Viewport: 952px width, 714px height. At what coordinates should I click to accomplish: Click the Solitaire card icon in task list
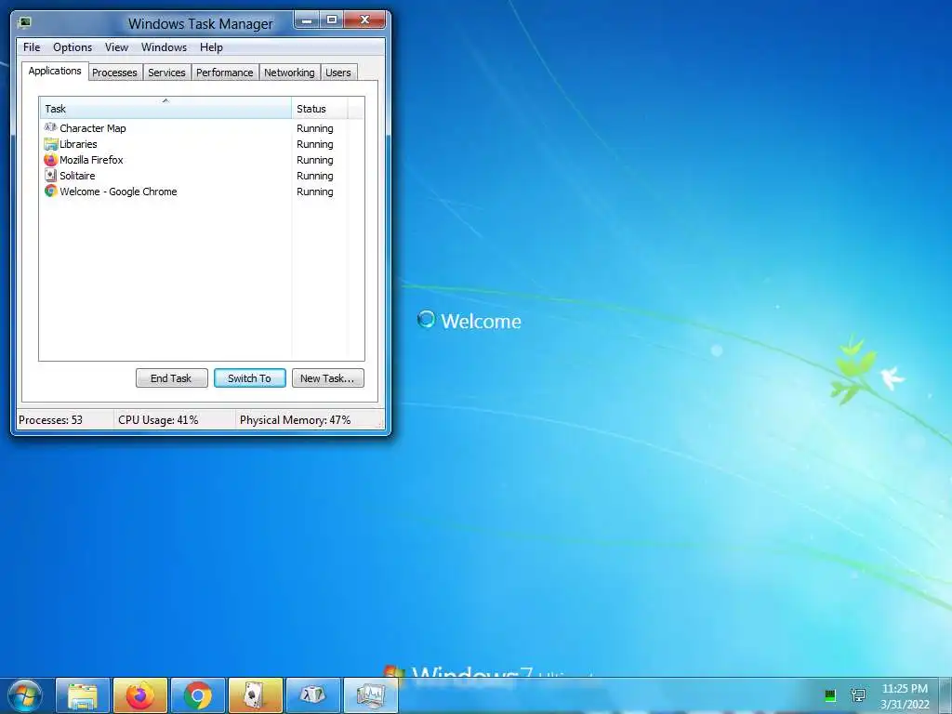[x=50, y=176]
